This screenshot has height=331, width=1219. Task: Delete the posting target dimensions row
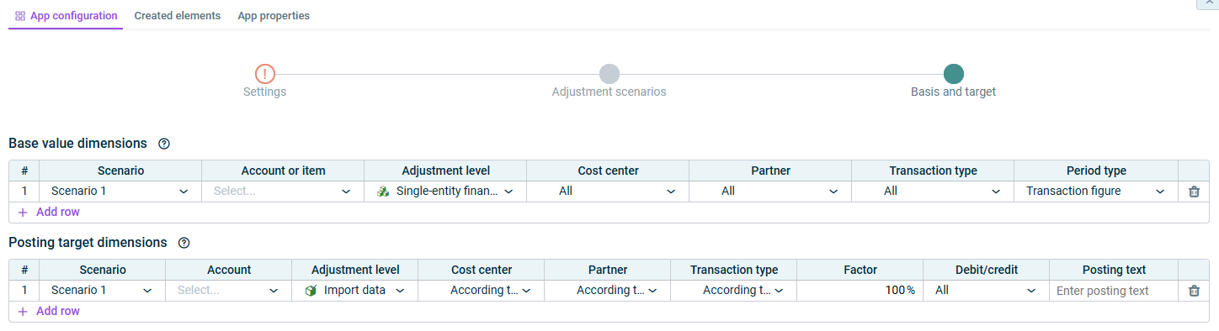pos(1194,291)
